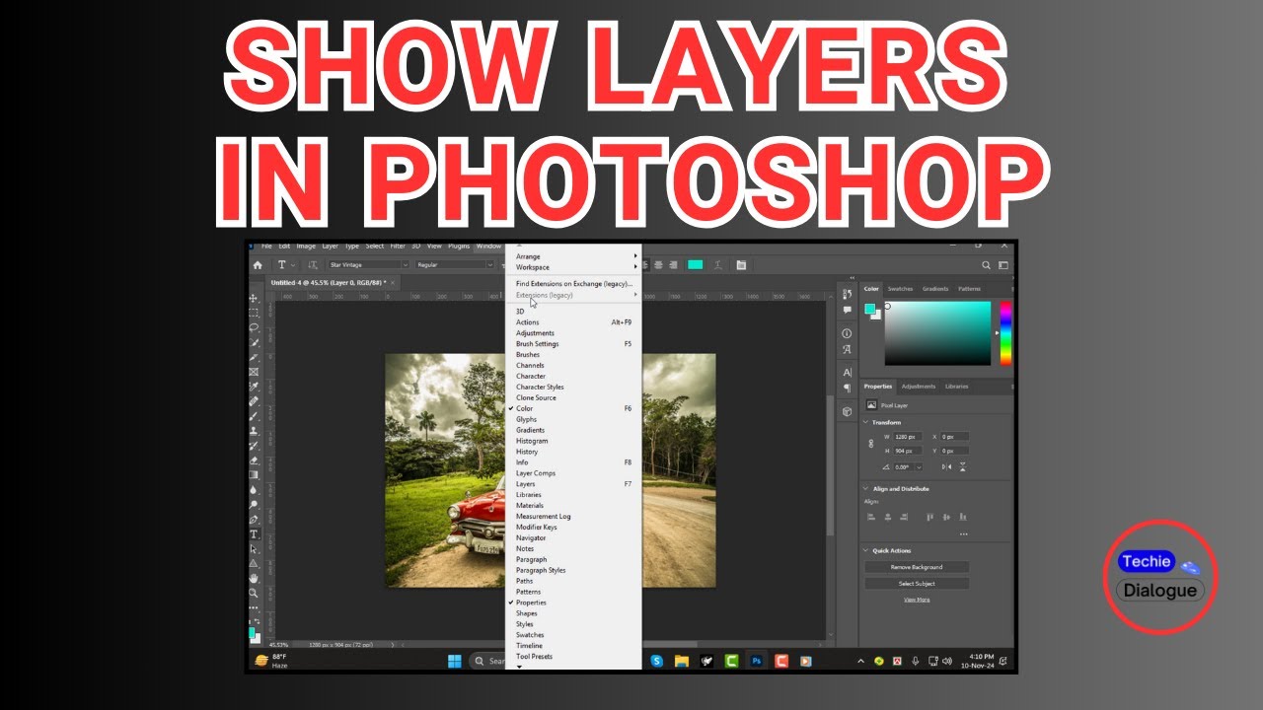This screenshot has width=1263, height=710.
Task: Open font family dropdown Star Vintage
Action: 368,265
